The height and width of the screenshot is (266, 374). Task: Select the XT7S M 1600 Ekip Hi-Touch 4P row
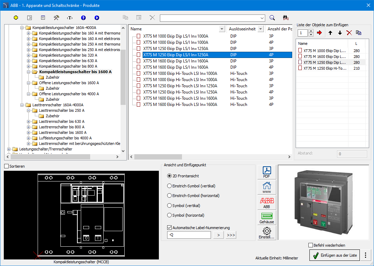pos(180,105)
